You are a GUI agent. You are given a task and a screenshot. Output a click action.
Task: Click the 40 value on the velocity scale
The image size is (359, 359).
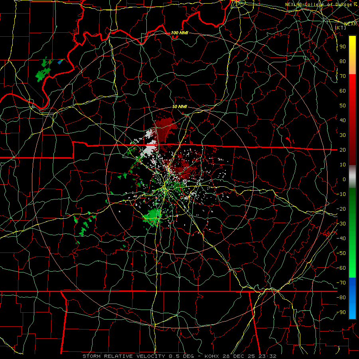(343, 120)
